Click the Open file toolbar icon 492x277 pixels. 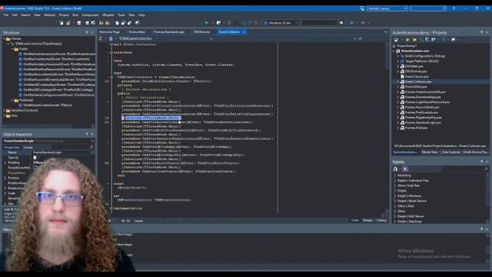[x=68, y=22]
